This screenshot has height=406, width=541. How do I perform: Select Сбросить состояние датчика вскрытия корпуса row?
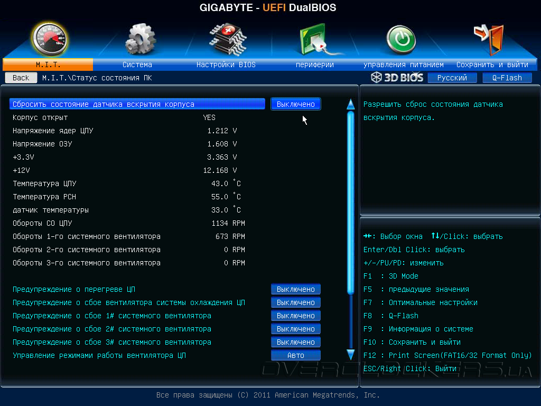(x=137, y=104)
